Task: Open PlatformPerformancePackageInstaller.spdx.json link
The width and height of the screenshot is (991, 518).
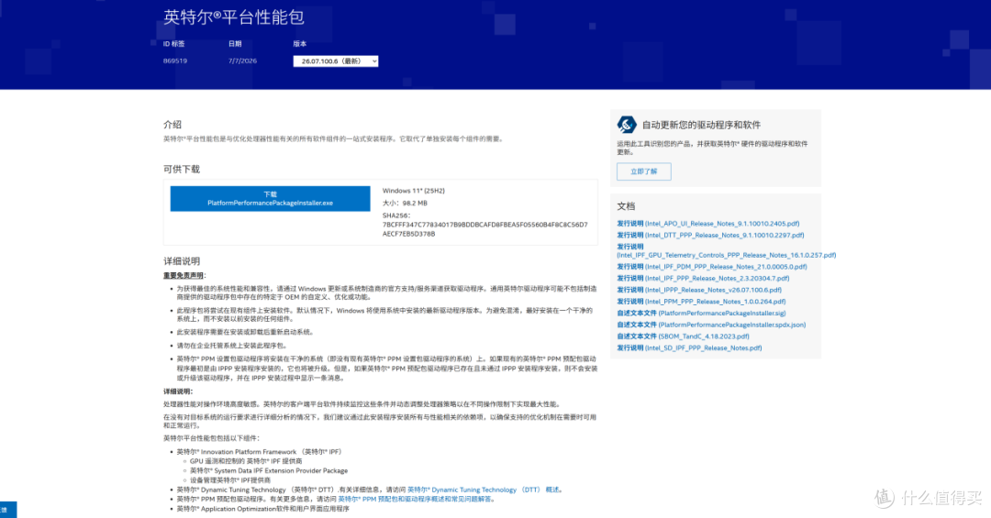Action: (711, 325)
